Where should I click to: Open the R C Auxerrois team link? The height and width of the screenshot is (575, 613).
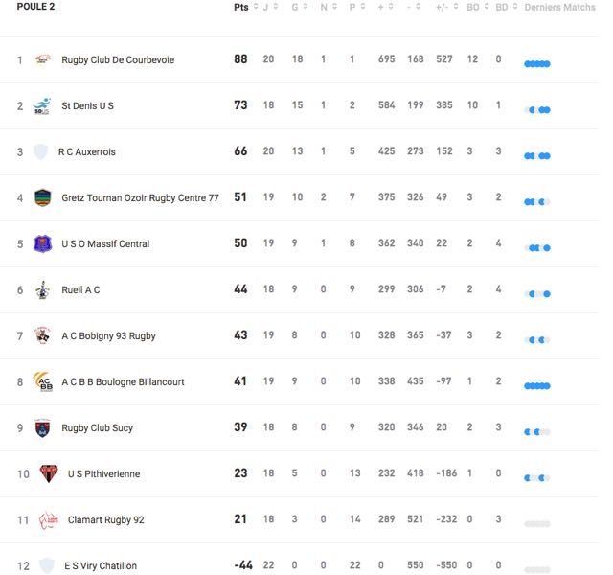pos(87,151)
